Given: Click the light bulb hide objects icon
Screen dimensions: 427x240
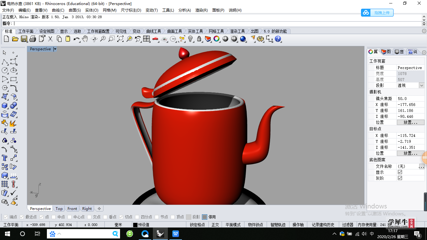Looking at the screenshot, I should pos(190,39).
